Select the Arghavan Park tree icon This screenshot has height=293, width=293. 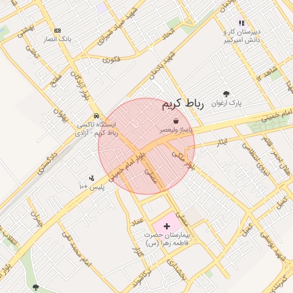point(226,94)
